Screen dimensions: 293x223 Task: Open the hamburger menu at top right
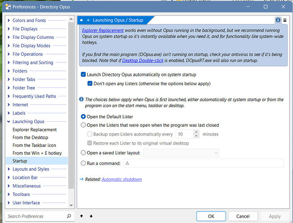coord(285,20)
